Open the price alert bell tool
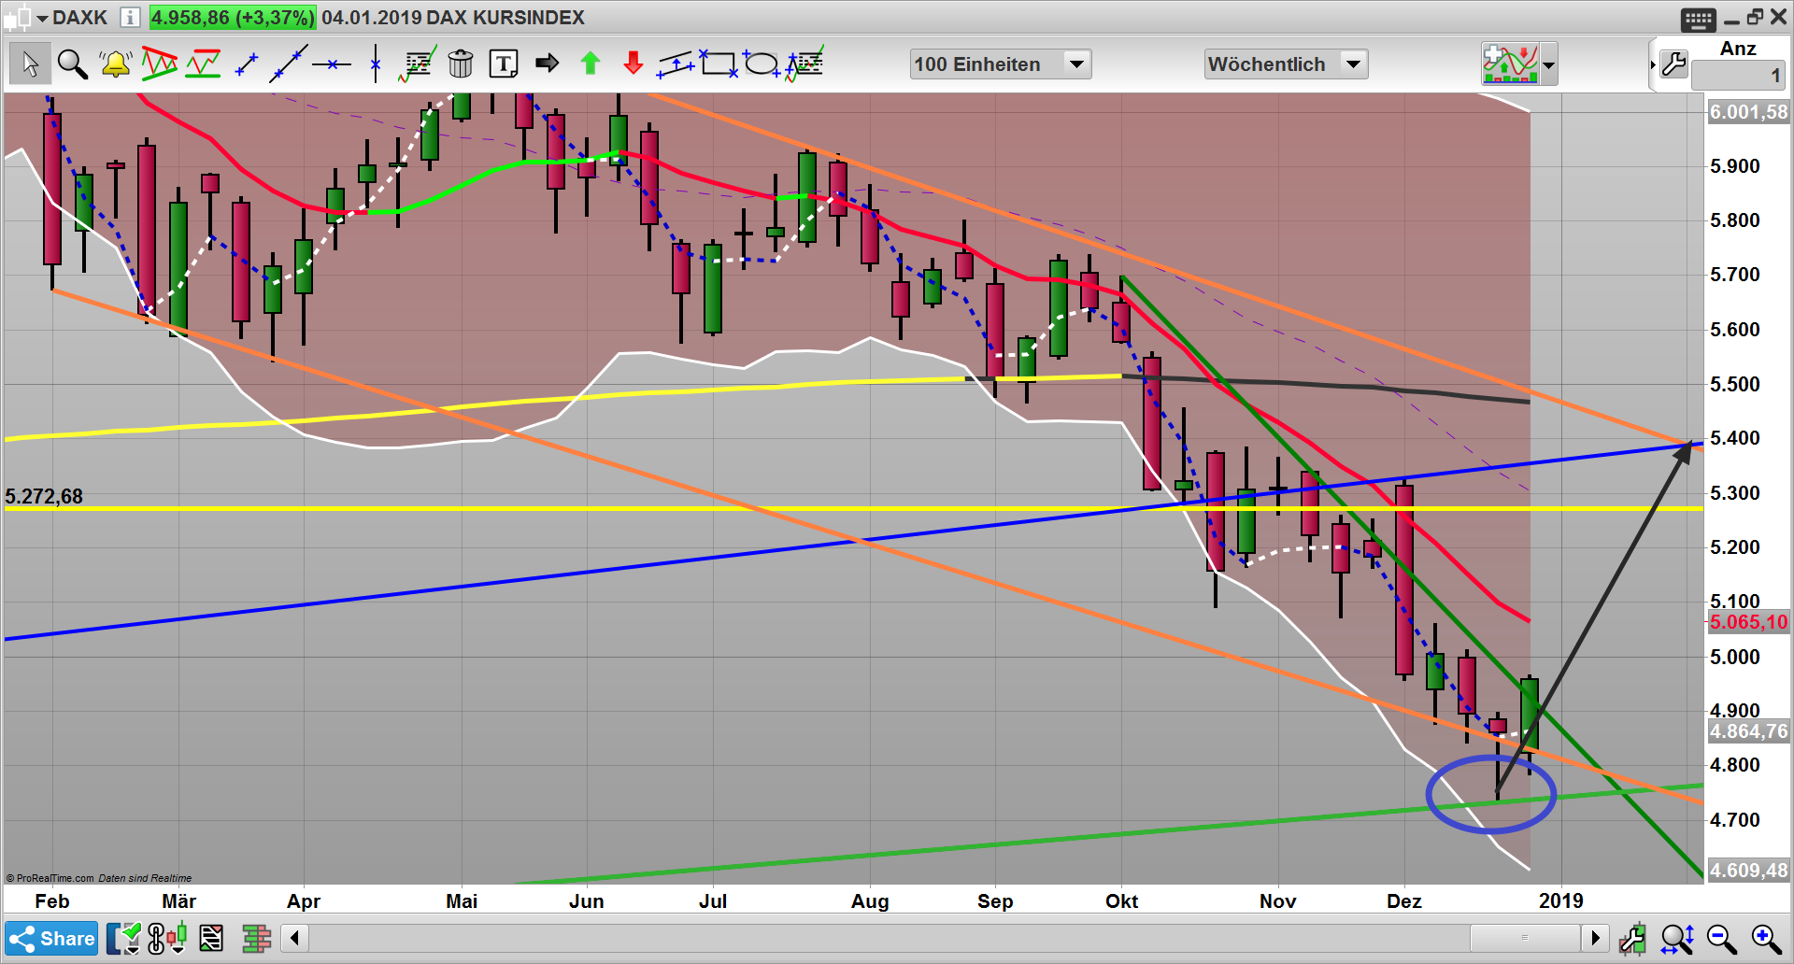Image resolution: width=1794 pixels, height=964 pixels. [x=116, y=64]
